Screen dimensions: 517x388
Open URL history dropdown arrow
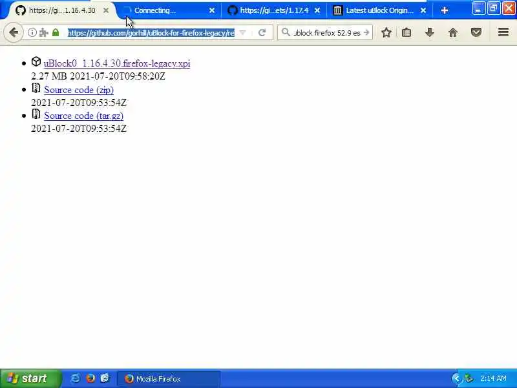click(x=242, y=33)
